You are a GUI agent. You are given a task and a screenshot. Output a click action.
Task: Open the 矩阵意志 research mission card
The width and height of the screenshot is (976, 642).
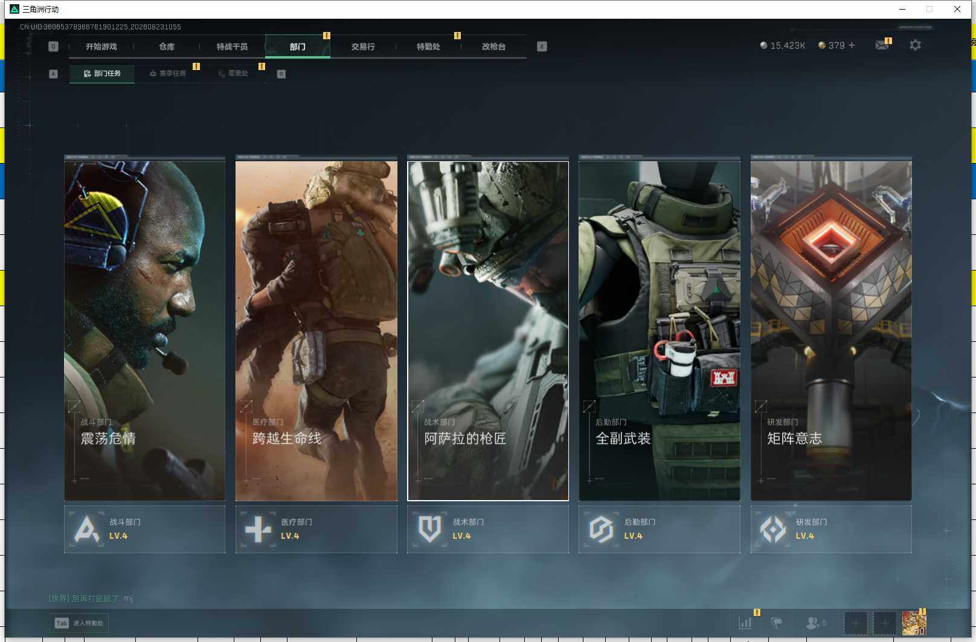point(831,330)
